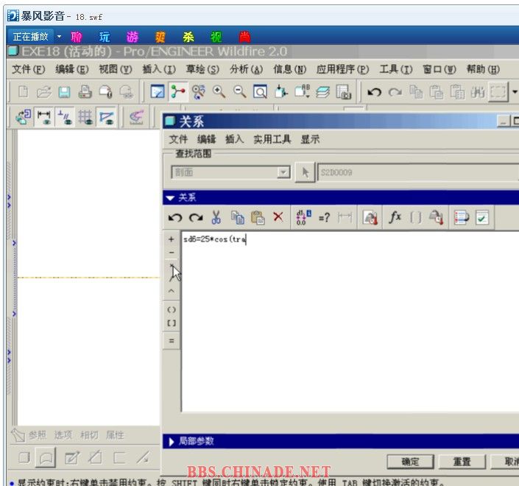Image resolution: width=519 pixels, height=486 pixels.
Task: Open the 文件(F) main menu
Action: click(29, 69)
